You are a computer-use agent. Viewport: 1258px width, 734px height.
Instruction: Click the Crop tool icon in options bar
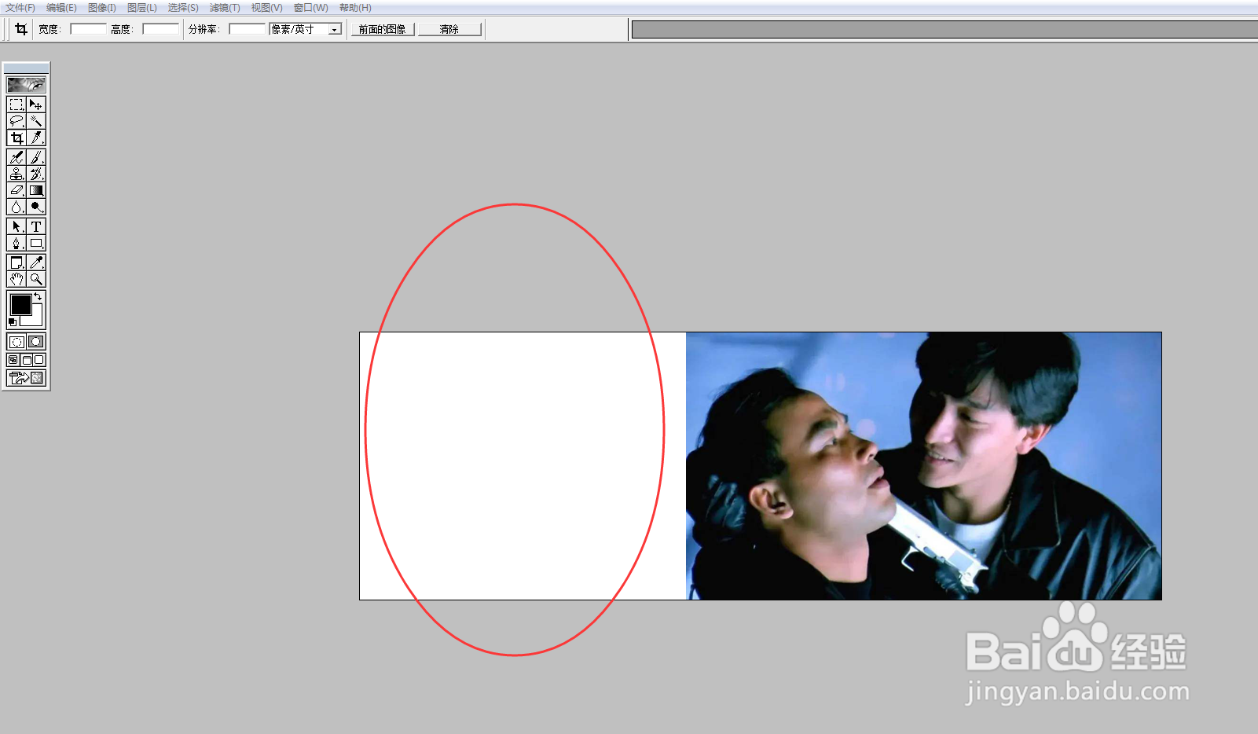click(21, 29)
